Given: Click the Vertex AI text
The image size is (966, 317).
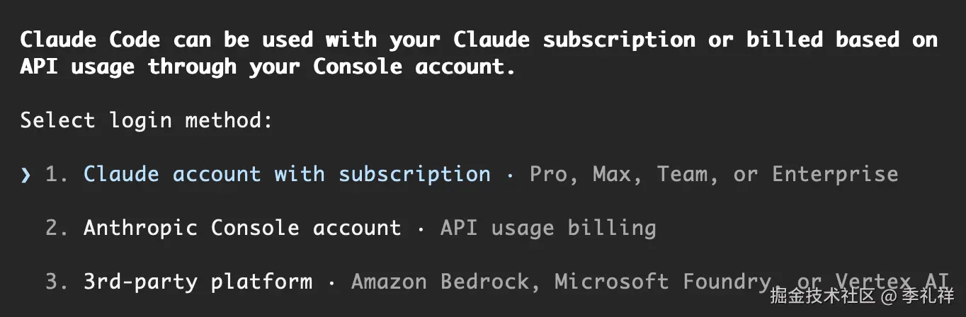Looking at the screenshot, I should pyautogui.click(x=892, y=280).
